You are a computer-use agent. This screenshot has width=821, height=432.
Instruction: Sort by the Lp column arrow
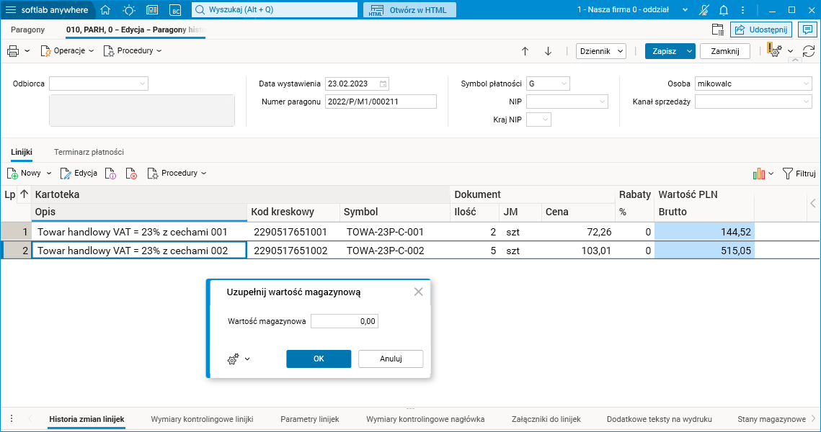[x=24, y=194]
